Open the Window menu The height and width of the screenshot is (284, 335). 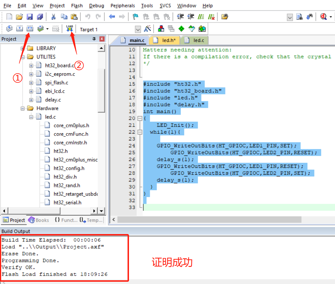point(187,5)
